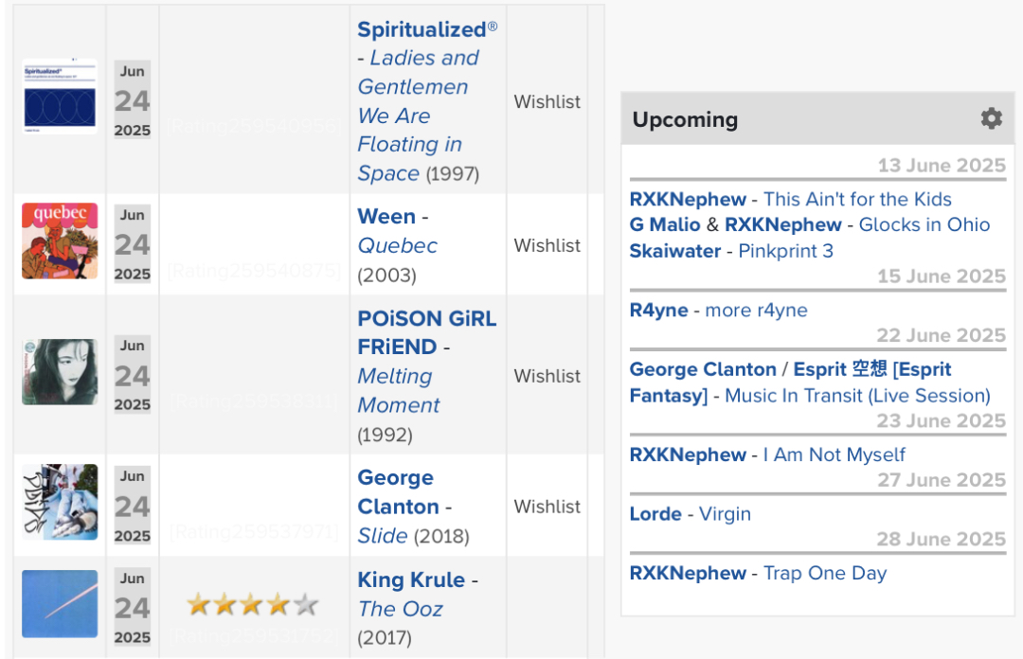Image resolution: width=1023 pixels, height=659 pixels.
Task: Click the R4yne artist link
Action: pos(659,310)
